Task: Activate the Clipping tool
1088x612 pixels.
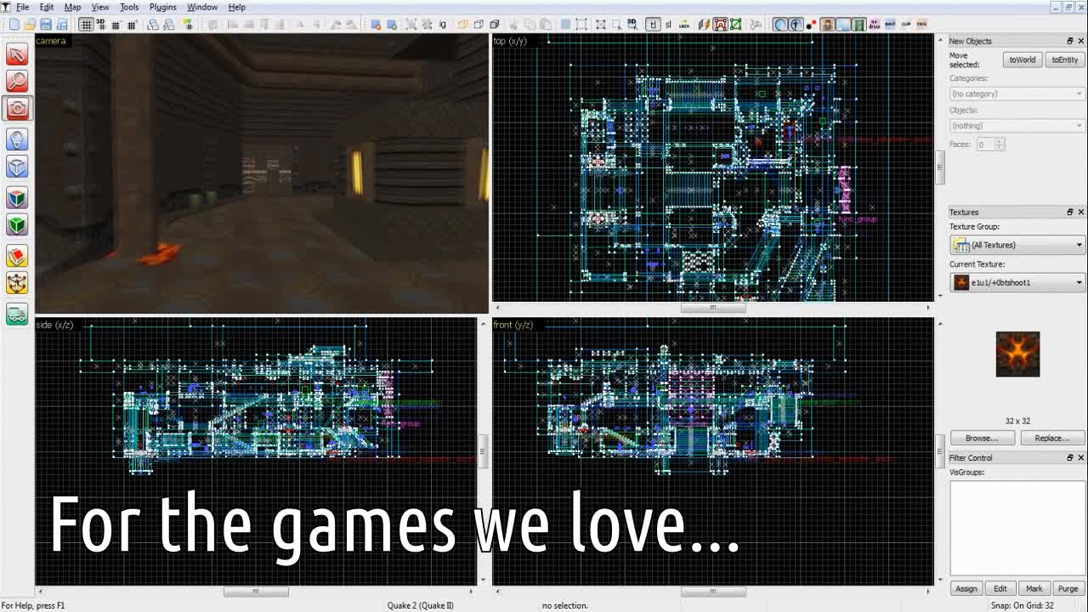Action: [x=17, y=256]
